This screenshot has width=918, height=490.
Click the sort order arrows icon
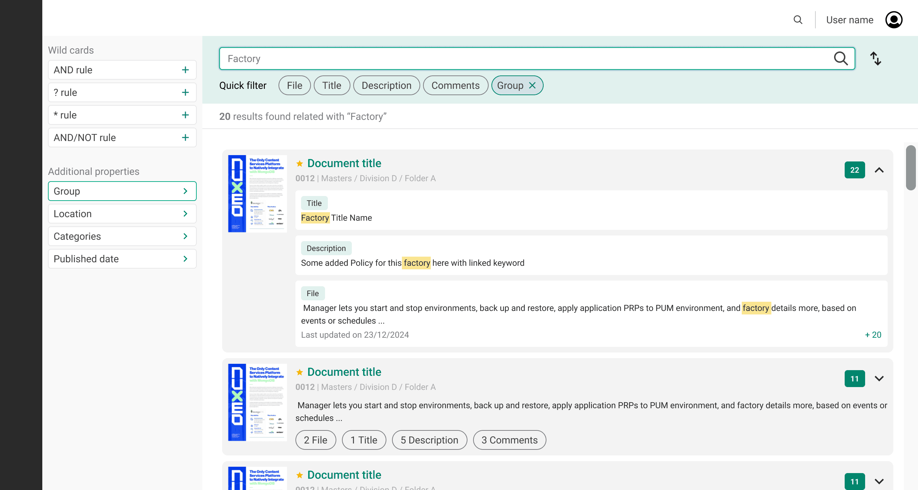pos(875,59)
